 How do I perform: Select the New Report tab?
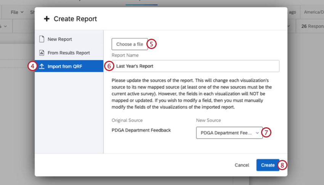[59, 39]
